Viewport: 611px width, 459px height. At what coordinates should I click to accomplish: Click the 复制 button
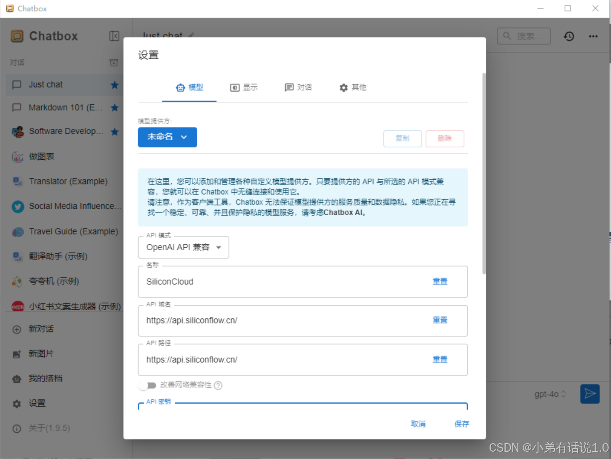click(x=402, y=139)
